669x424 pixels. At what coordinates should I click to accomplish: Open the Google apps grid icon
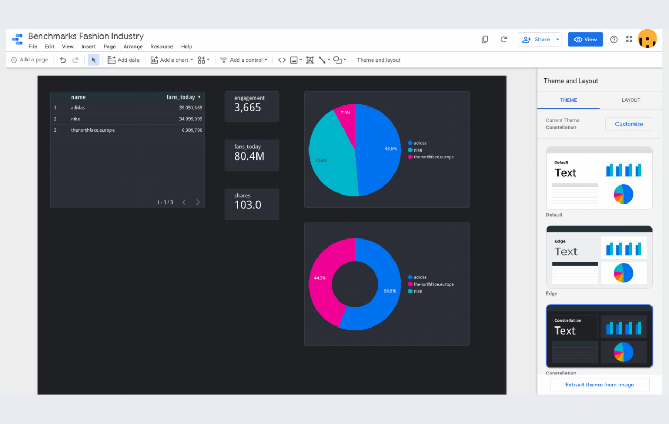(629, 39)
